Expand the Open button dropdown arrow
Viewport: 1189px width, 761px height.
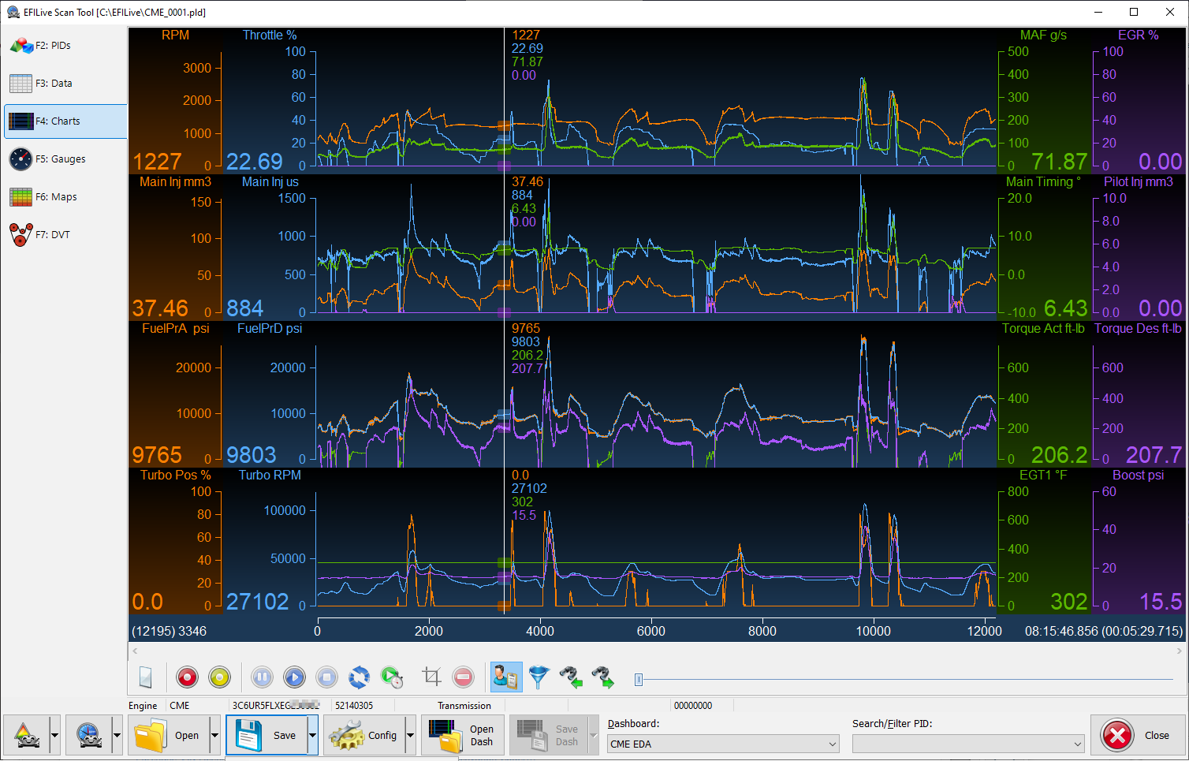click(214, 735)
